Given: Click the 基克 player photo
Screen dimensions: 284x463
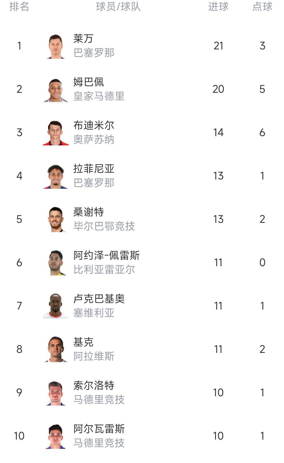Looking at the screenshot, I should (56, 350).
